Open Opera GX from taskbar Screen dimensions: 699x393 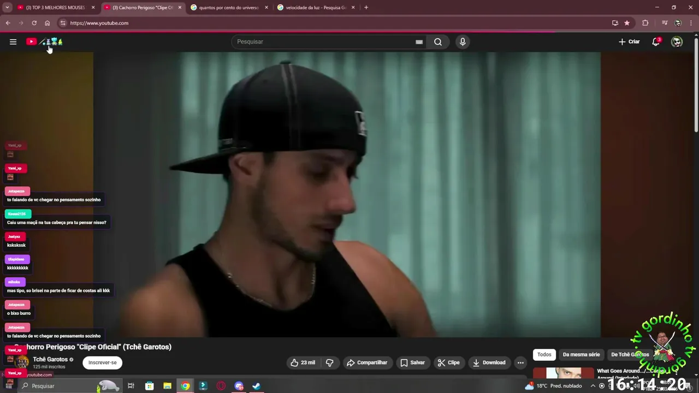pos(221,386)
